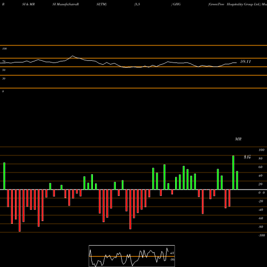This screenshot has height=267, width=267.
Task: Click the 100 label on left RSI axis
Action: (4, 49)
